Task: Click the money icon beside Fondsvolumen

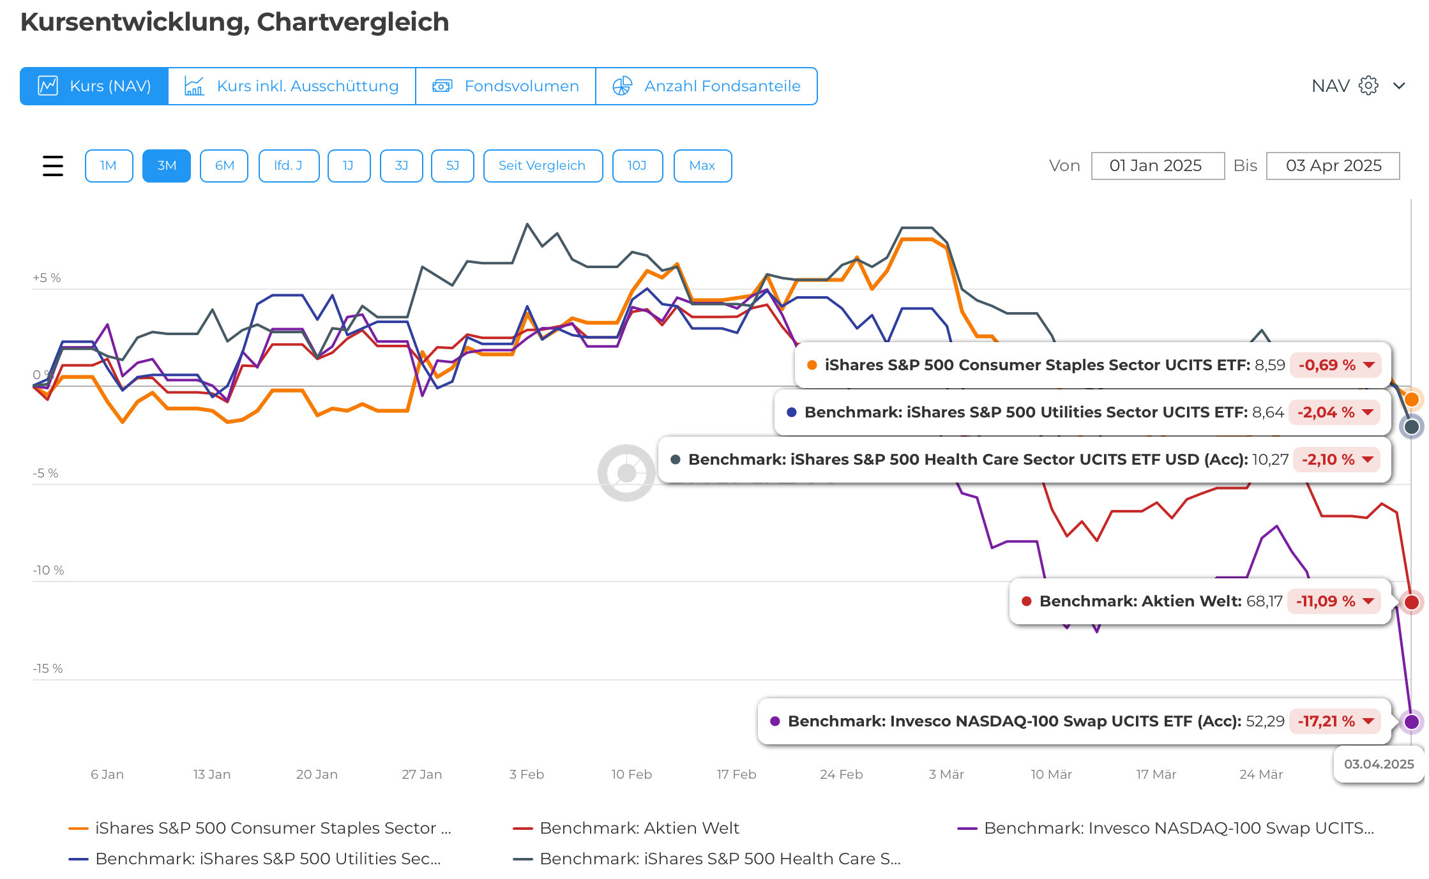Action: 442,86
